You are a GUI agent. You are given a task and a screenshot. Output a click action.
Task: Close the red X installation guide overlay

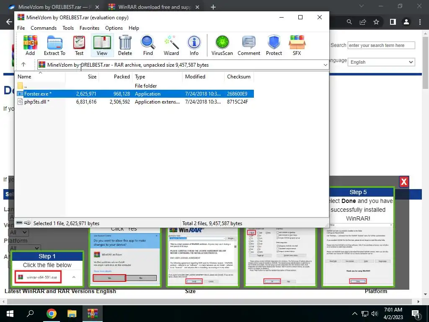404,182
